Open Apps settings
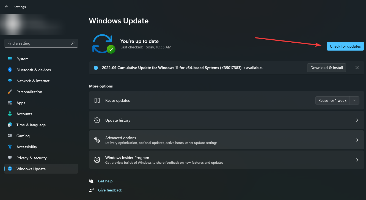The width and height of the screenshot is (366, 200). pyautogui.click(x=41, y=103)
